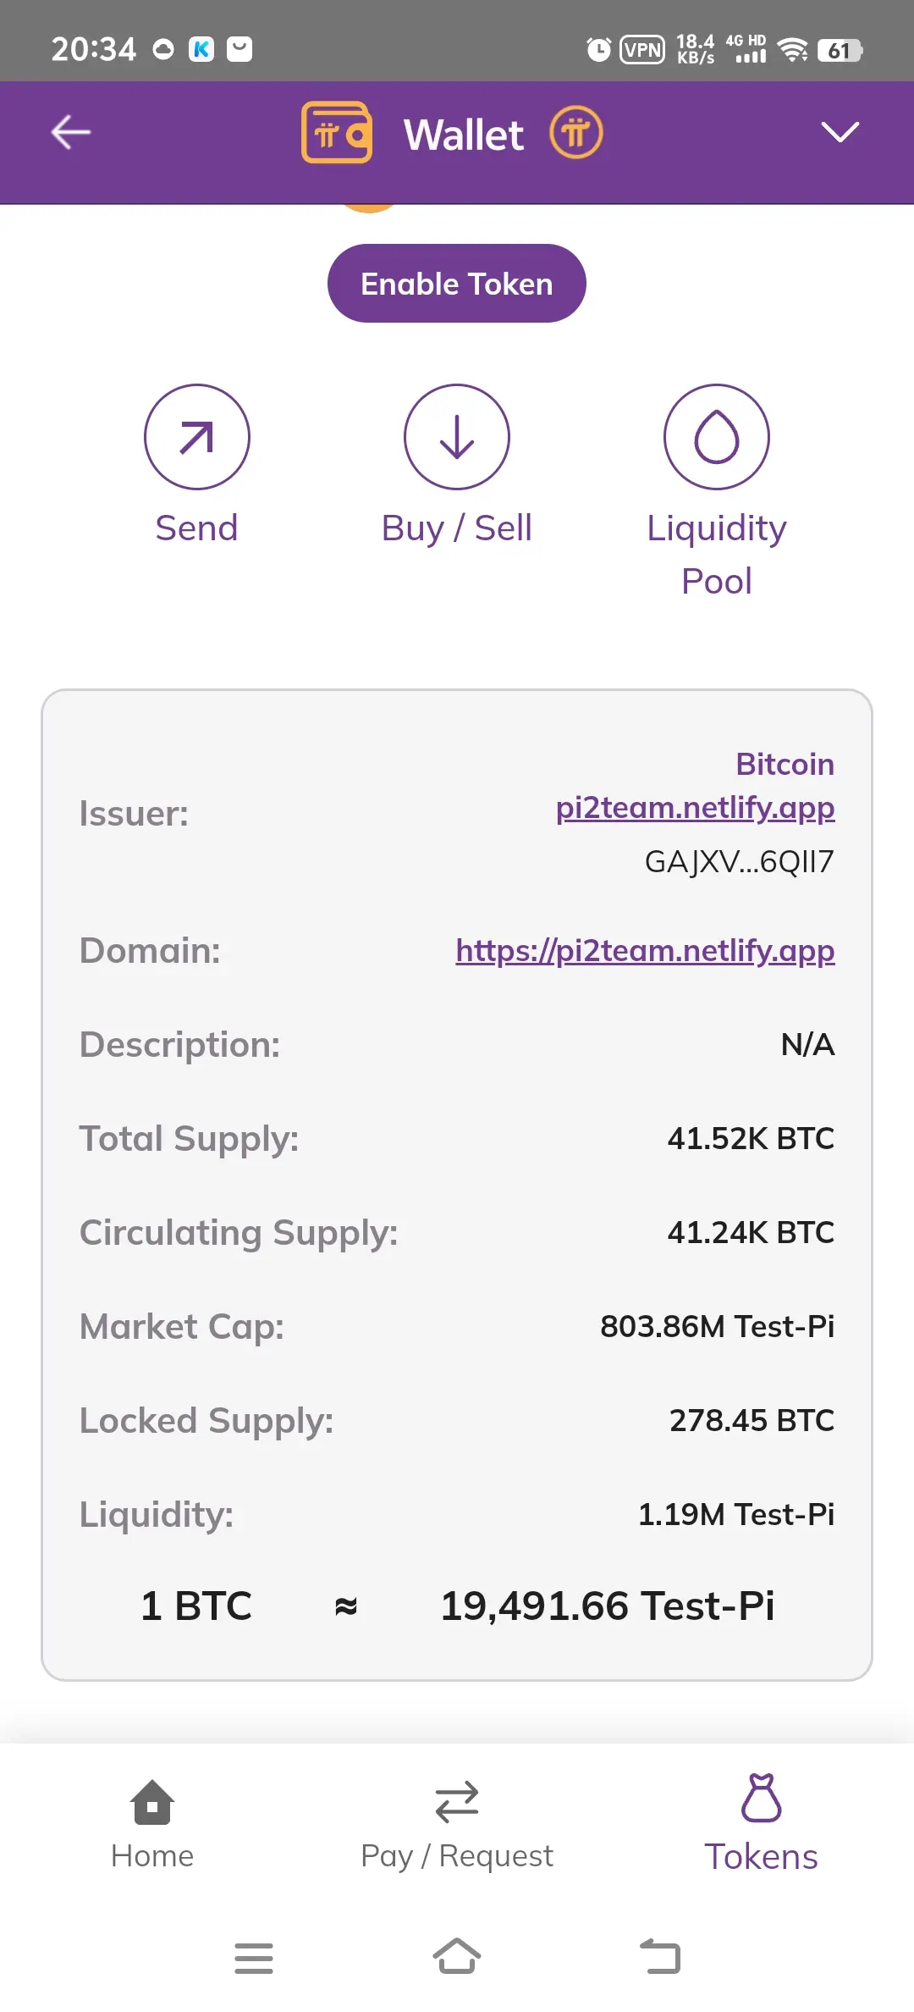Click the wallet icon in header
The height and width of the screenshot is (2012, 914).
coord(337,133)
